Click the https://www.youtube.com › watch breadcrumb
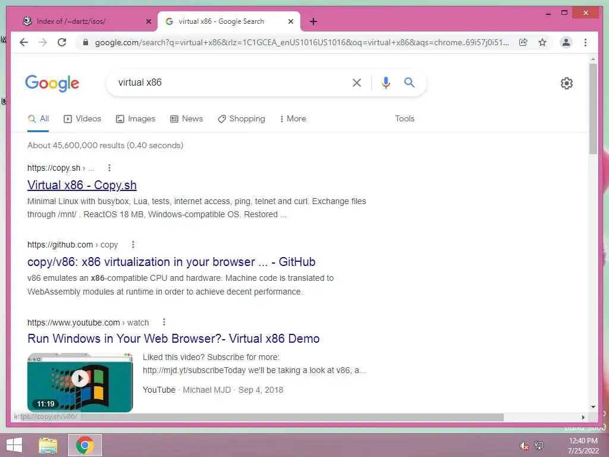 88,323
